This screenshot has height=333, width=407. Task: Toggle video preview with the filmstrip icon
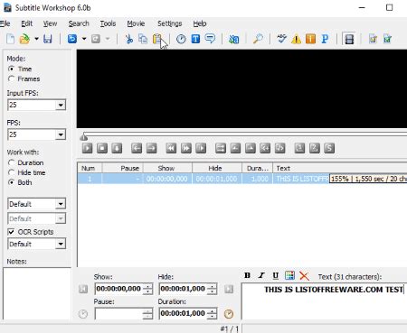(349, 39)
